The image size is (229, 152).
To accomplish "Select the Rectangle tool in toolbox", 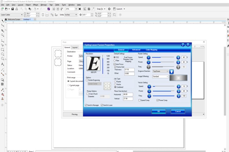I will point(2,50).
